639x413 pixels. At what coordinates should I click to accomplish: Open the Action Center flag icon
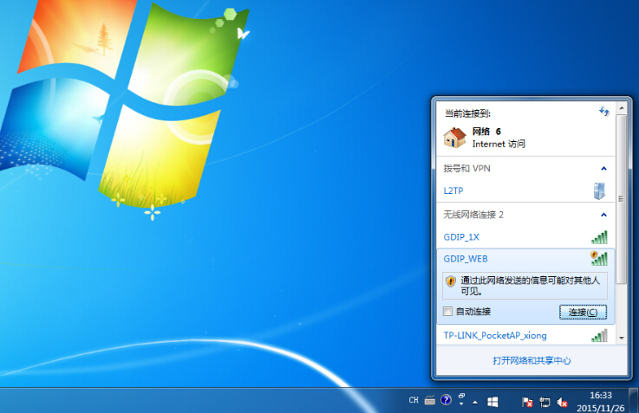(x=527, y=402)
